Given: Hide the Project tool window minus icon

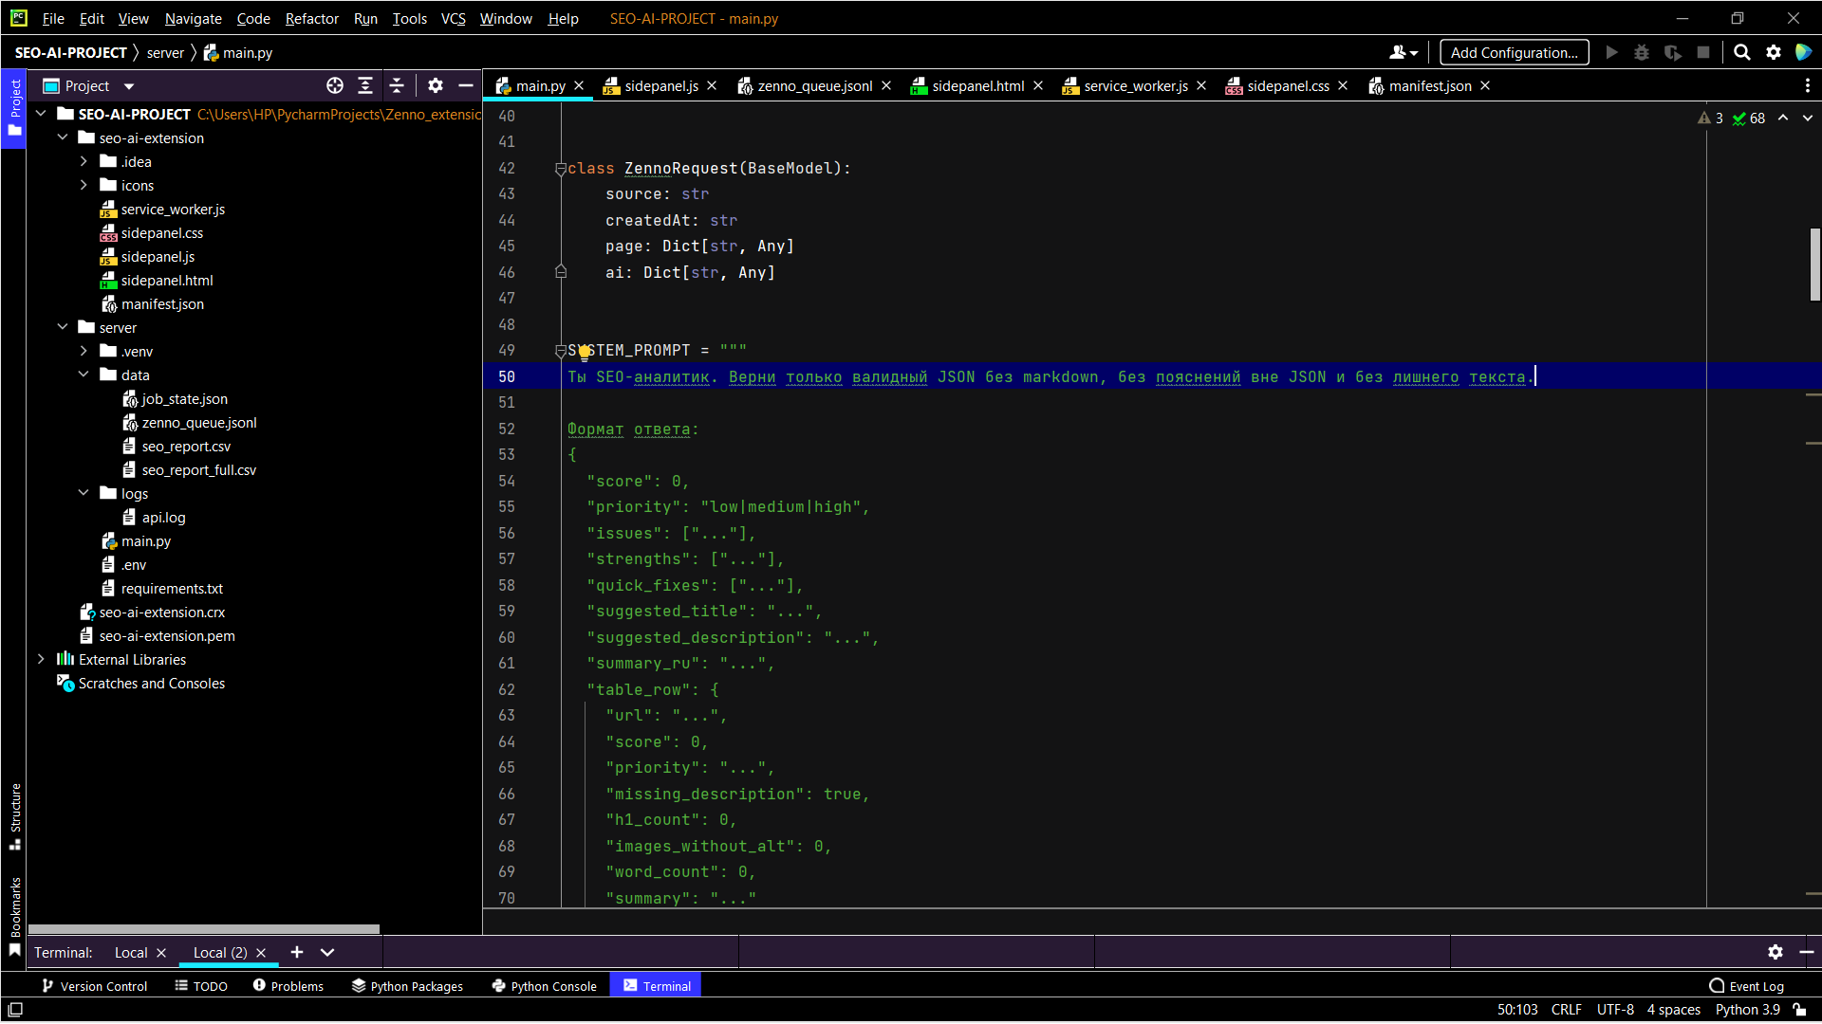Looking at the screenshot, I should click(466, 85).
